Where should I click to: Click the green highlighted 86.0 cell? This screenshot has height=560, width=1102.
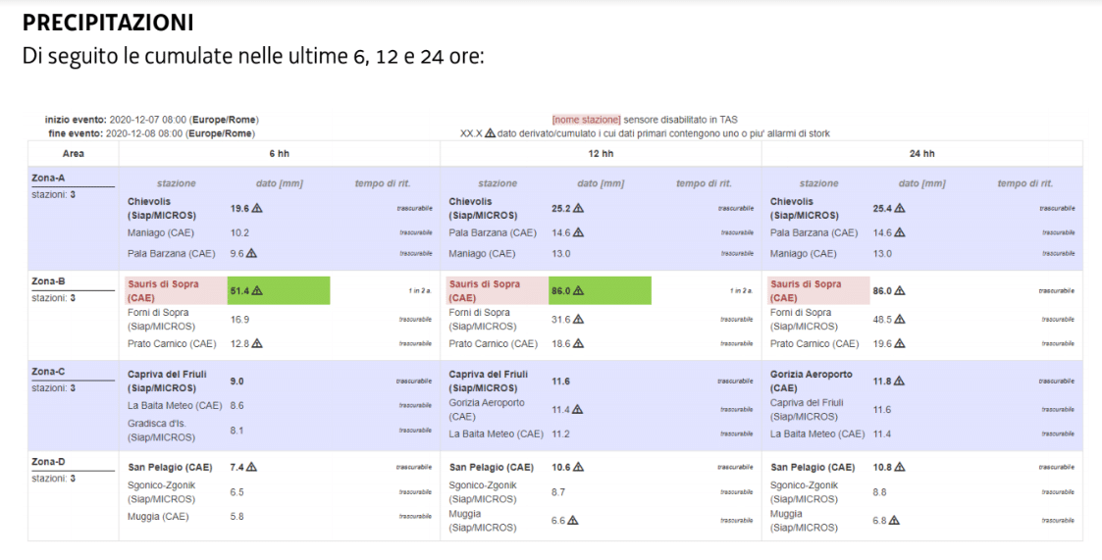pyautogui.click(x=599, y=290)
